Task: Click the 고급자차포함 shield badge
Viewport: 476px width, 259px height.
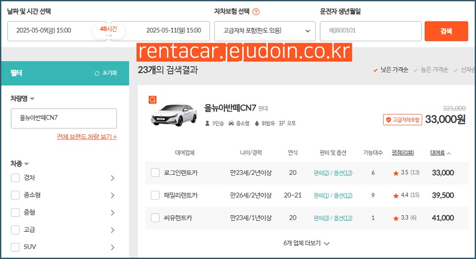Action: coord(402,120)
